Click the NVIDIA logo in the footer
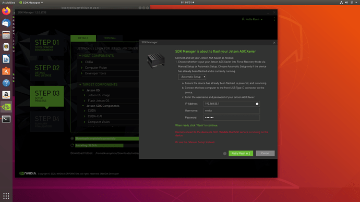This screenshot has width=360, height=202. [x=27, y=173]
